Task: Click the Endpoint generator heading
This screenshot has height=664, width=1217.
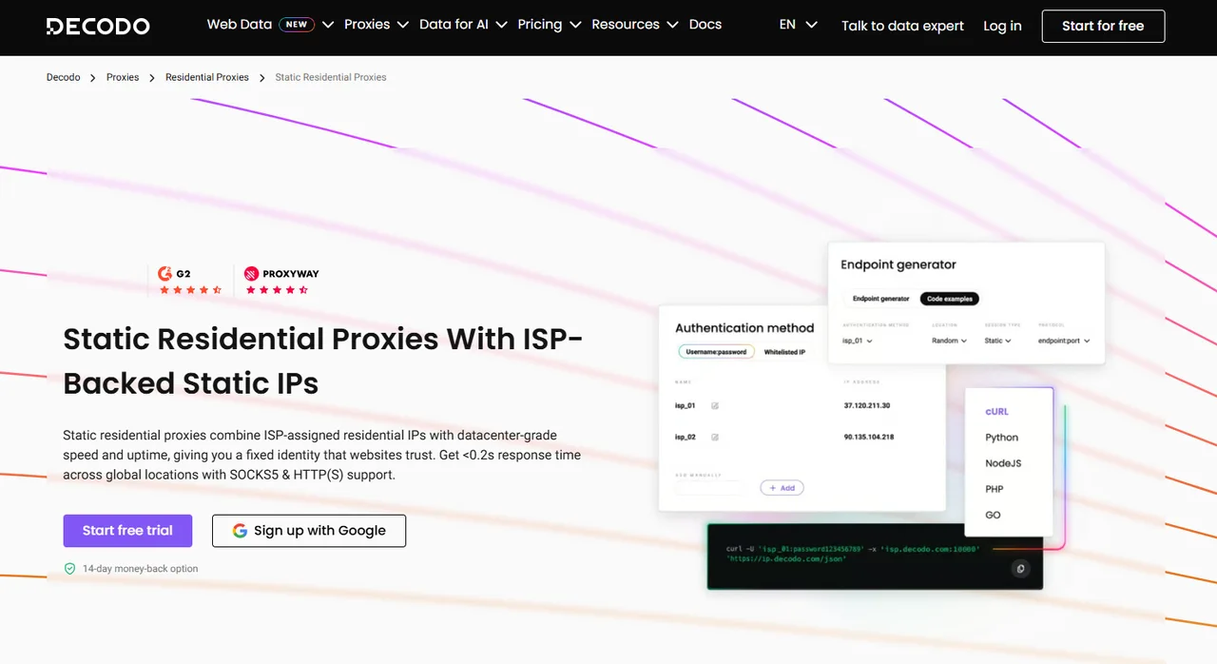Action: coord(898,264)
